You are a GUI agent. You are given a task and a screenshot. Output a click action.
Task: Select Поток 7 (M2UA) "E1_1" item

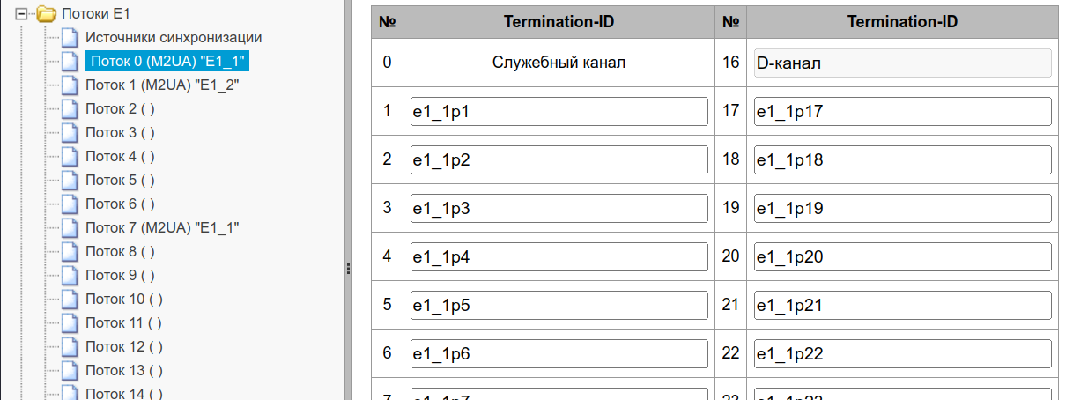tap(162, 228)
